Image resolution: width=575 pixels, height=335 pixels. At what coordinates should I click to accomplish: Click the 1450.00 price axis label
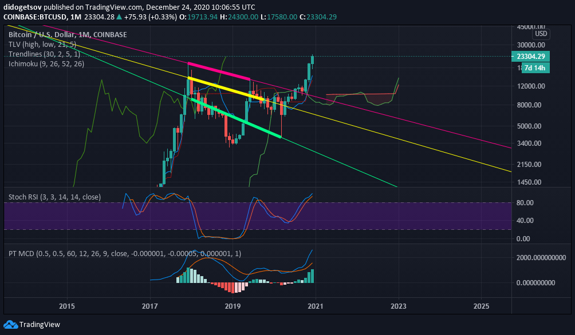pyautogui.click(x=529, y=182)
